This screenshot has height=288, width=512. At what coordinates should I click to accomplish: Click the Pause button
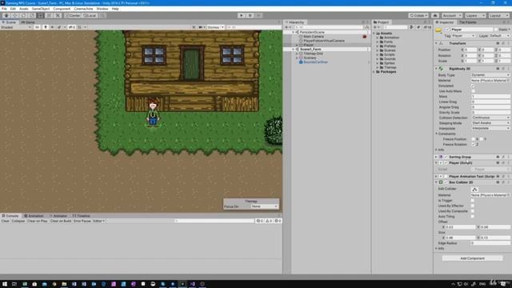[250, 15]
